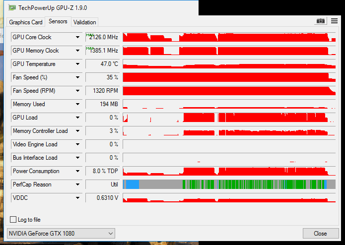345x245 pixels.
Task: Click the GPU Load history graph
Action: (x=229, y=118)
